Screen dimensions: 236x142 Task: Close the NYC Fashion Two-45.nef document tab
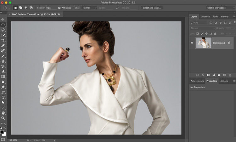[10, 14]
